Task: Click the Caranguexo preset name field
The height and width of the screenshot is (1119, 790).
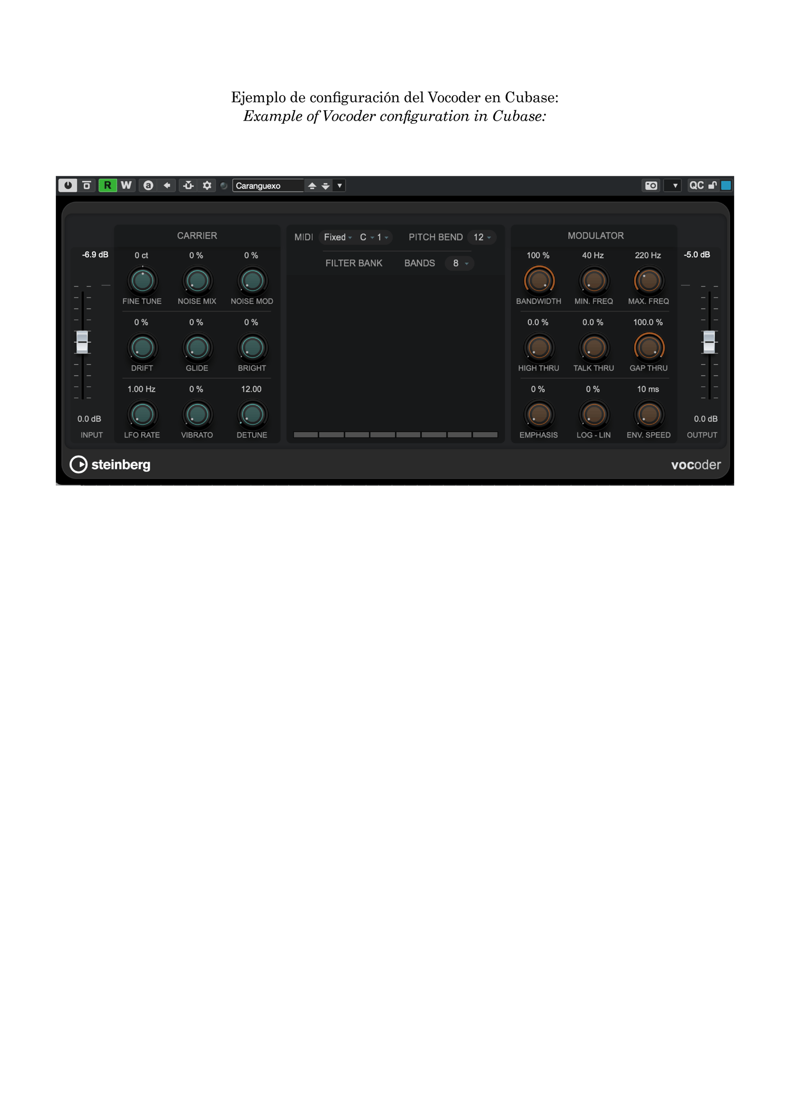Action: 268,186
